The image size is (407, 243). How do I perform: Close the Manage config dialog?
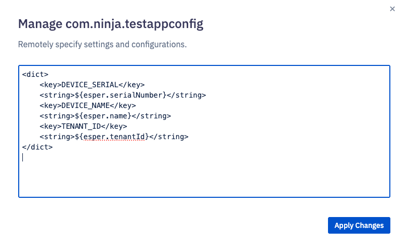[x=392, y=9]
